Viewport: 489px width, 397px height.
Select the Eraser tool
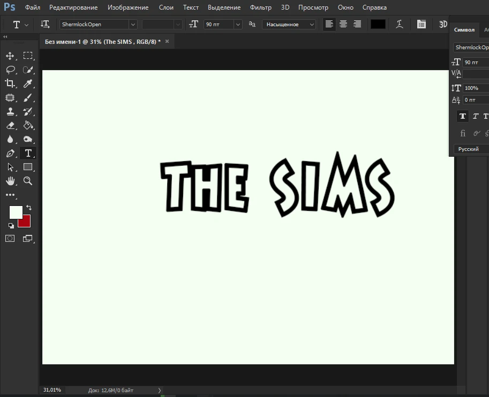(x=11, y=125)
